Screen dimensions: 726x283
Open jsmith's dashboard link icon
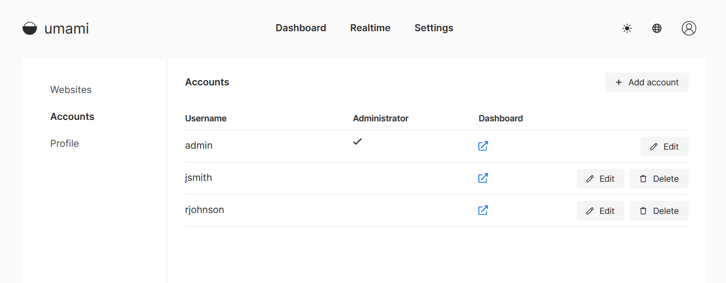pyautogui.click(x=483, y=178)
